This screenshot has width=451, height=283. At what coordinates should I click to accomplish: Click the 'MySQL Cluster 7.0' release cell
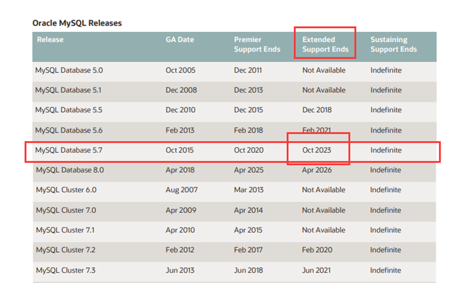[66, 210]
